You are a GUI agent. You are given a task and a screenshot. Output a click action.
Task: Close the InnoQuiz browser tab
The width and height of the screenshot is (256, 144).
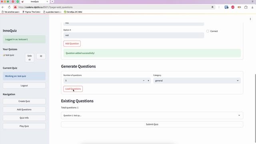(47, 2)
